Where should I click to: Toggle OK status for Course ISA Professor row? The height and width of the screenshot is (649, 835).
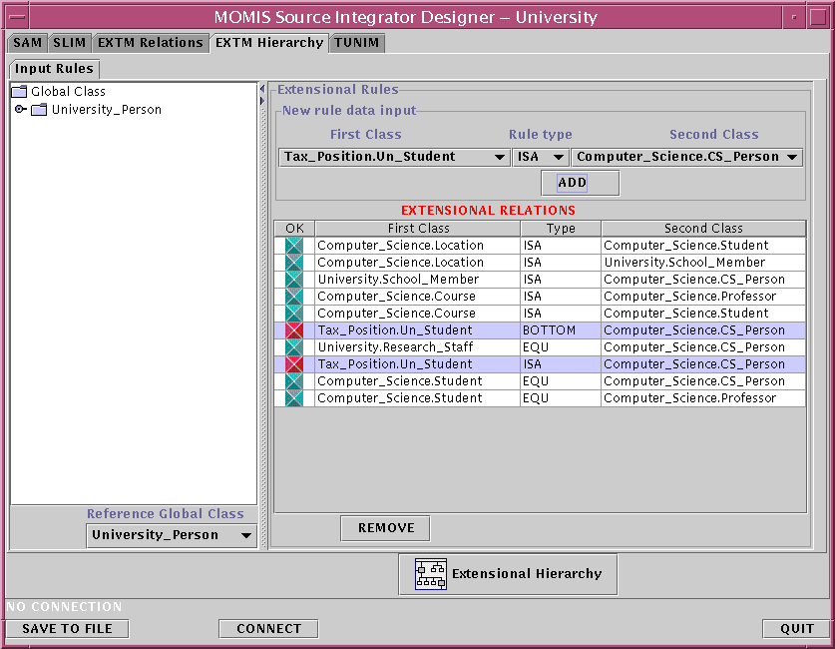click(x=294, y=297)
